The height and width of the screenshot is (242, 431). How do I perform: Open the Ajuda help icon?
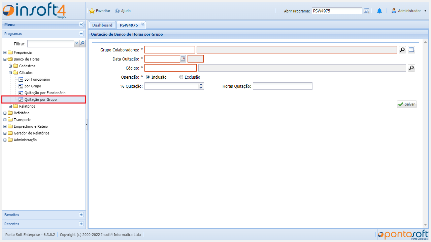[x=117, y=11]
